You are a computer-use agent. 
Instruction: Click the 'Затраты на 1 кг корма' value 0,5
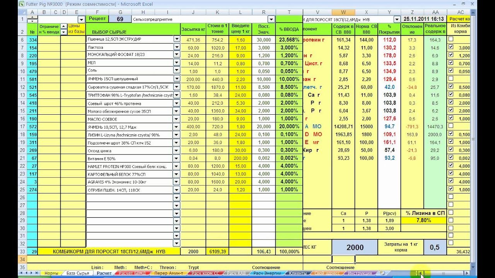click(435, 247)
